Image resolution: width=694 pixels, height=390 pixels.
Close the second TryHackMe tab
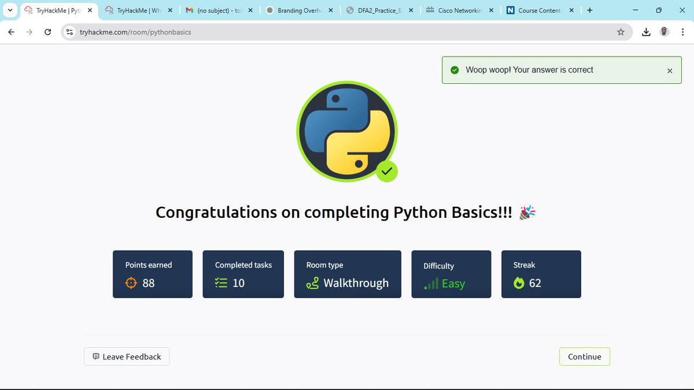pos(170,10)
